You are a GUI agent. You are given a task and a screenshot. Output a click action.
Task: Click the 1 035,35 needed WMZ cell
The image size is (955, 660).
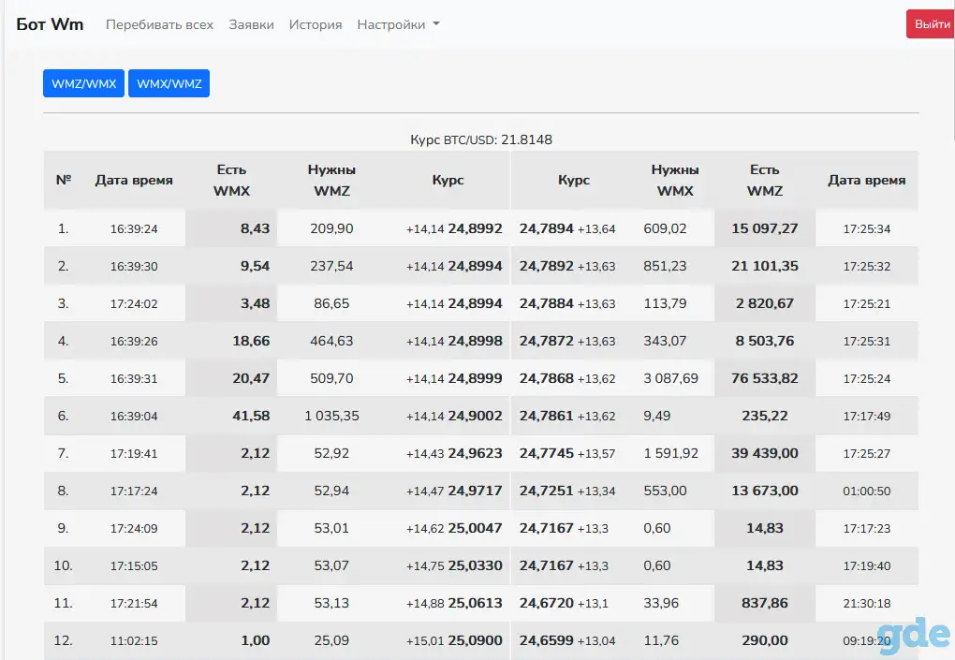(331, 416)
